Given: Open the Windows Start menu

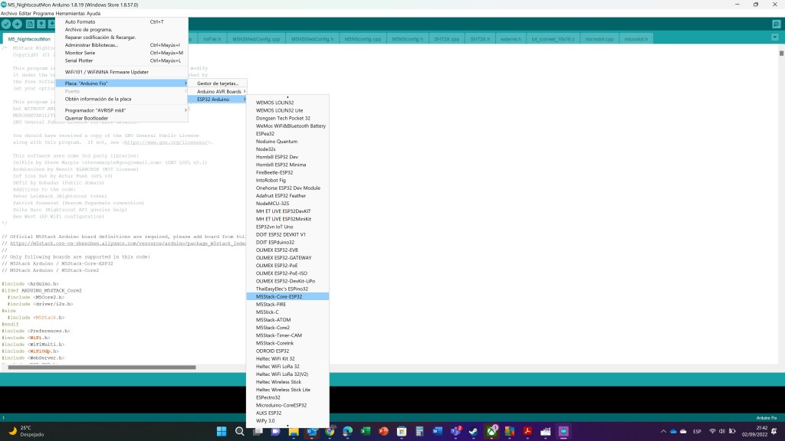Looking at the screenshot, I should coord(222,432).
